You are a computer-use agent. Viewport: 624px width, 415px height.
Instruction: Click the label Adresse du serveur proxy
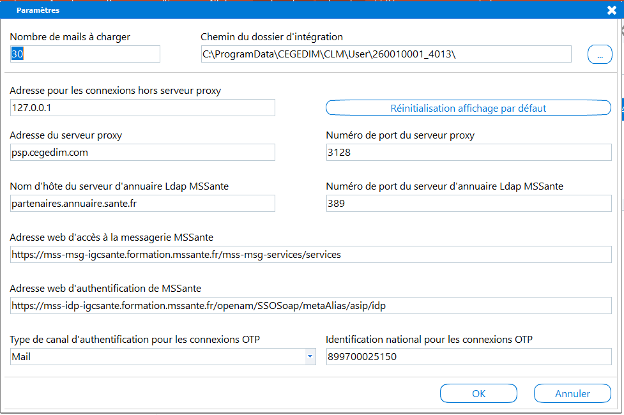66,135
